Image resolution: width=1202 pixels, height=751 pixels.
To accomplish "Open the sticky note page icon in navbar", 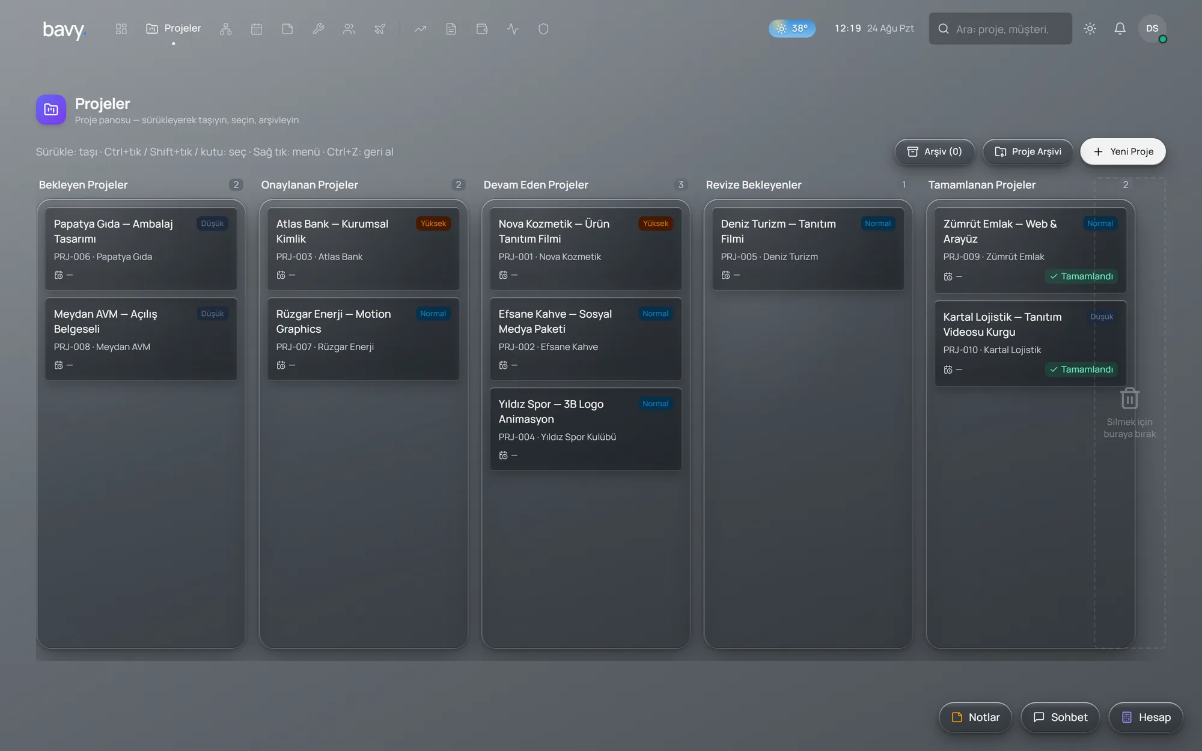I will [x=287, y=29].
